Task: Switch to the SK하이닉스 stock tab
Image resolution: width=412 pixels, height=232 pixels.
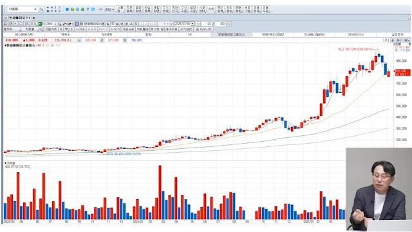Action: point(356,35)
